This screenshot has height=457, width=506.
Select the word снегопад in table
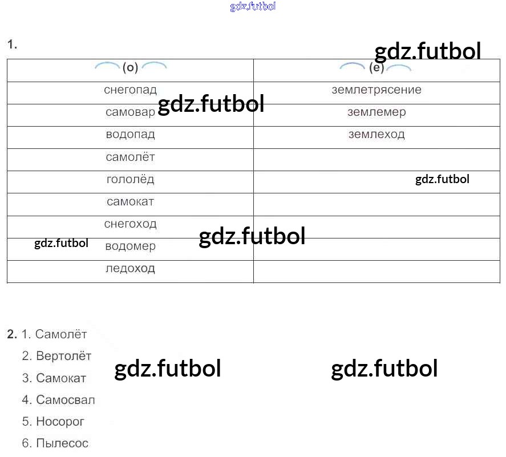click(x=131, y=90)
